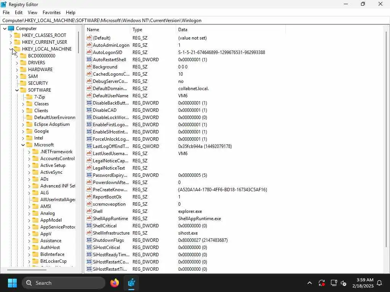Click the ShutdownFlags DWORD icon

(x=89, y=240)
